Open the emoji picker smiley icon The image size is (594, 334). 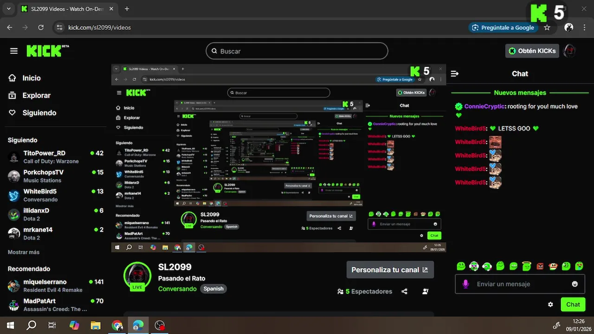tap(575, 284)
